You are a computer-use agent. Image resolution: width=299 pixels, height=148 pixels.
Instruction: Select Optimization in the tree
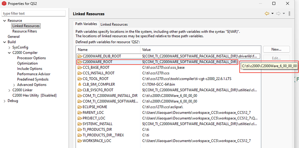[x=28, y=63]
